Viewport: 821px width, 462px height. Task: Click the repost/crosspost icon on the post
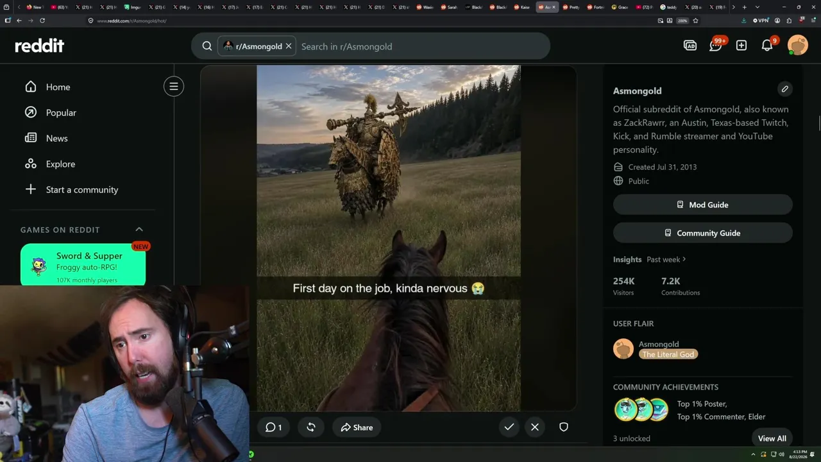pyautogui.click(x=311, y=427)
